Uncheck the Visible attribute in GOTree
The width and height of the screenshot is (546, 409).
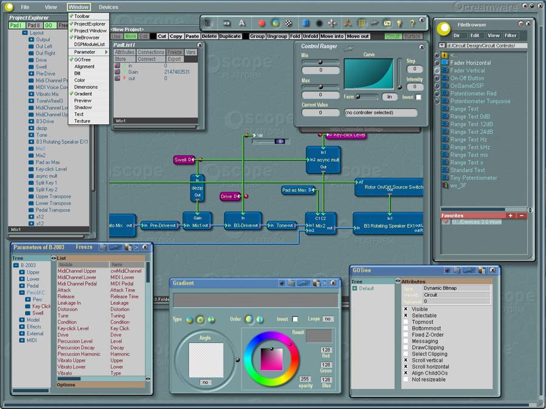(x=406, y=309)
